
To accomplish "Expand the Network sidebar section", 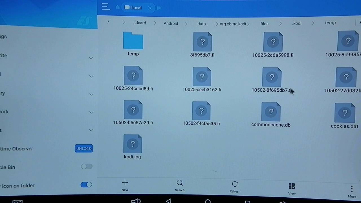I will (91, 112).
